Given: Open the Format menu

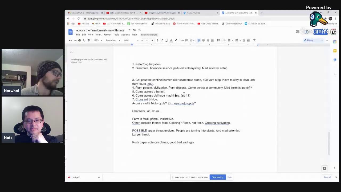Looking at the screenshot, I should [x=107, y=35].
